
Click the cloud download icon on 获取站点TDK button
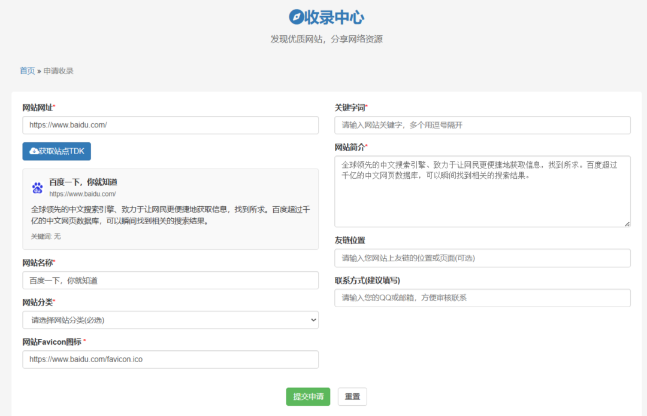pos(34,151)
